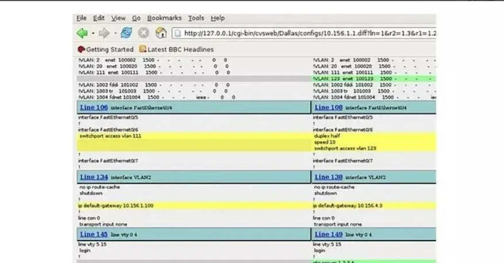Follow the Line 149 link
The height and width of the screenshot is (263, 504).
[329, 234]
